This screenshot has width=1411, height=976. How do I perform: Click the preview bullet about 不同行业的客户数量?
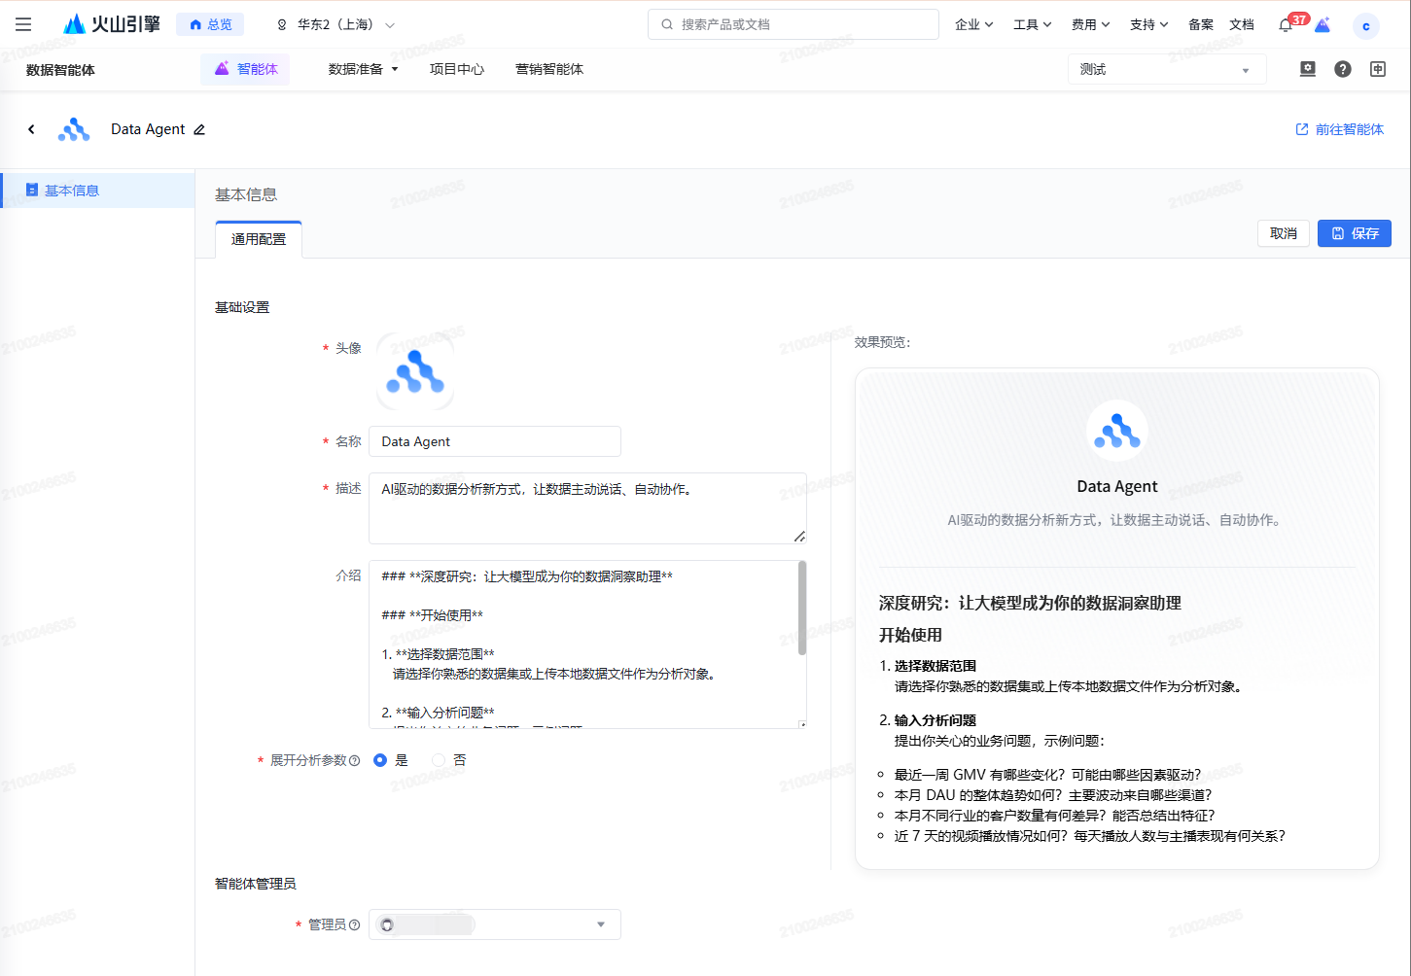(1054, 816)
